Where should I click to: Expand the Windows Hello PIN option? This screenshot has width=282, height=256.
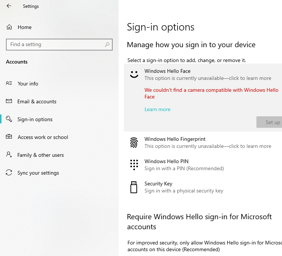coord(203,165)
